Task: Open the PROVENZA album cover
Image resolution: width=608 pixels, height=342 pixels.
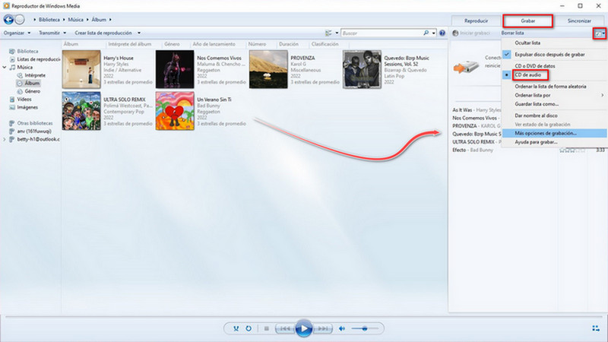Action: pyautogui.click(x=268, y=69)
